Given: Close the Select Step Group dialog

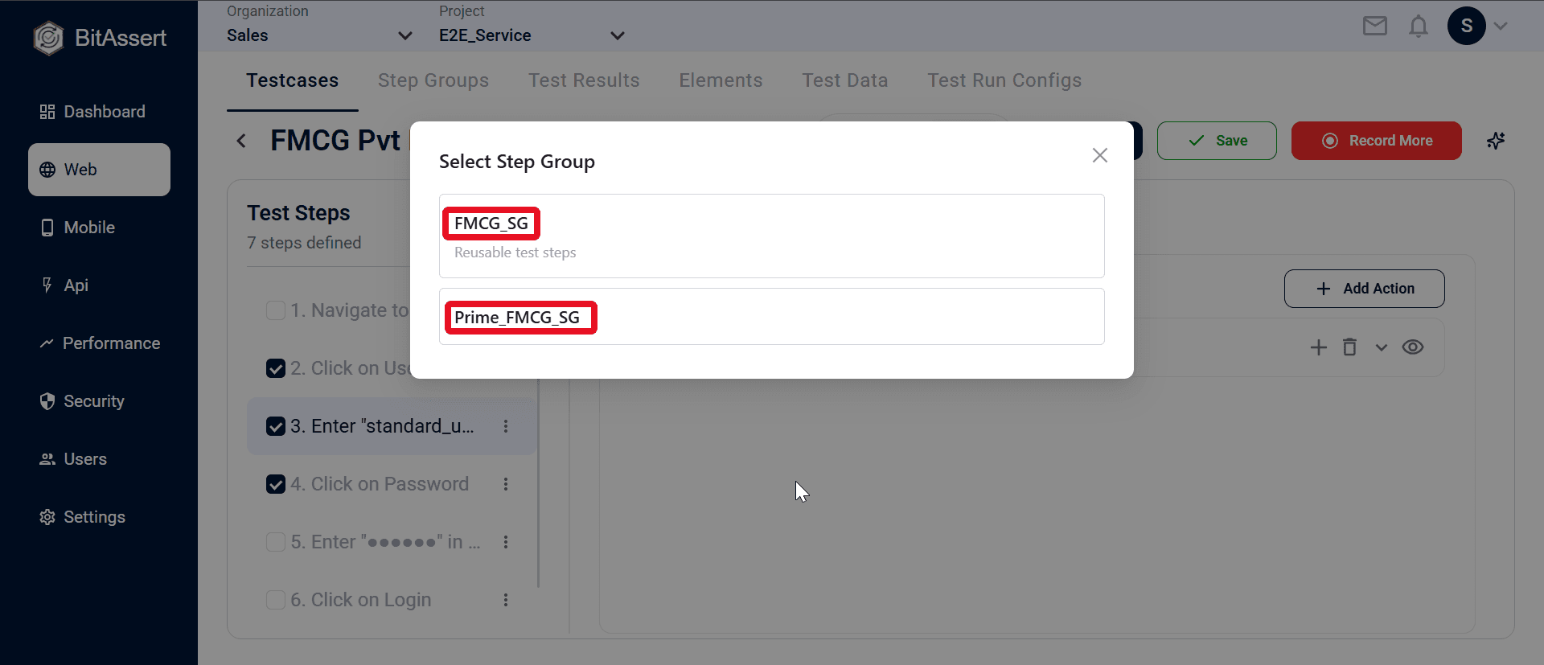Looking at the screenshot, I should pos(1100,155).
